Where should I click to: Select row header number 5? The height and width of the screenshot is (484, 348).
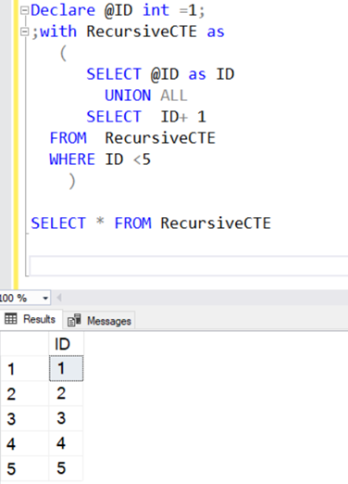[25, 468]
